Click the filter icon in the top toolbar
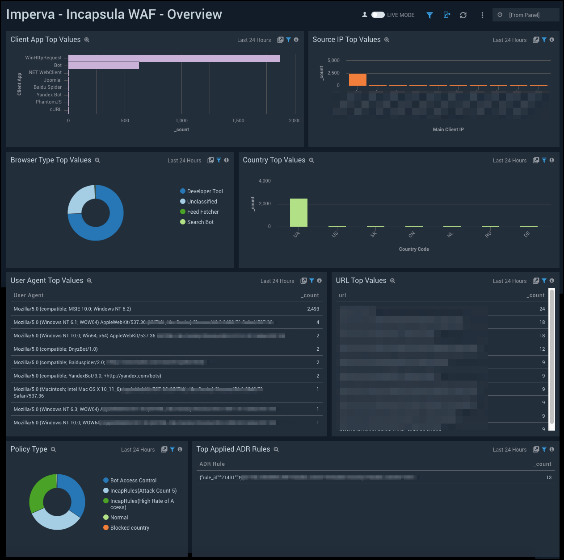The image size is (564, 560). (x=429, y=15)
